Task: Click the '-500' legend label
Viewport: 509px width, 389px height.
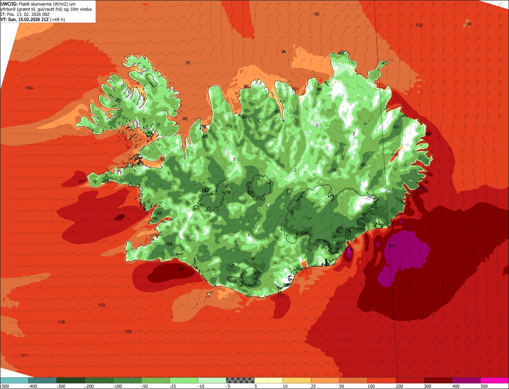Action: point(4,386)
